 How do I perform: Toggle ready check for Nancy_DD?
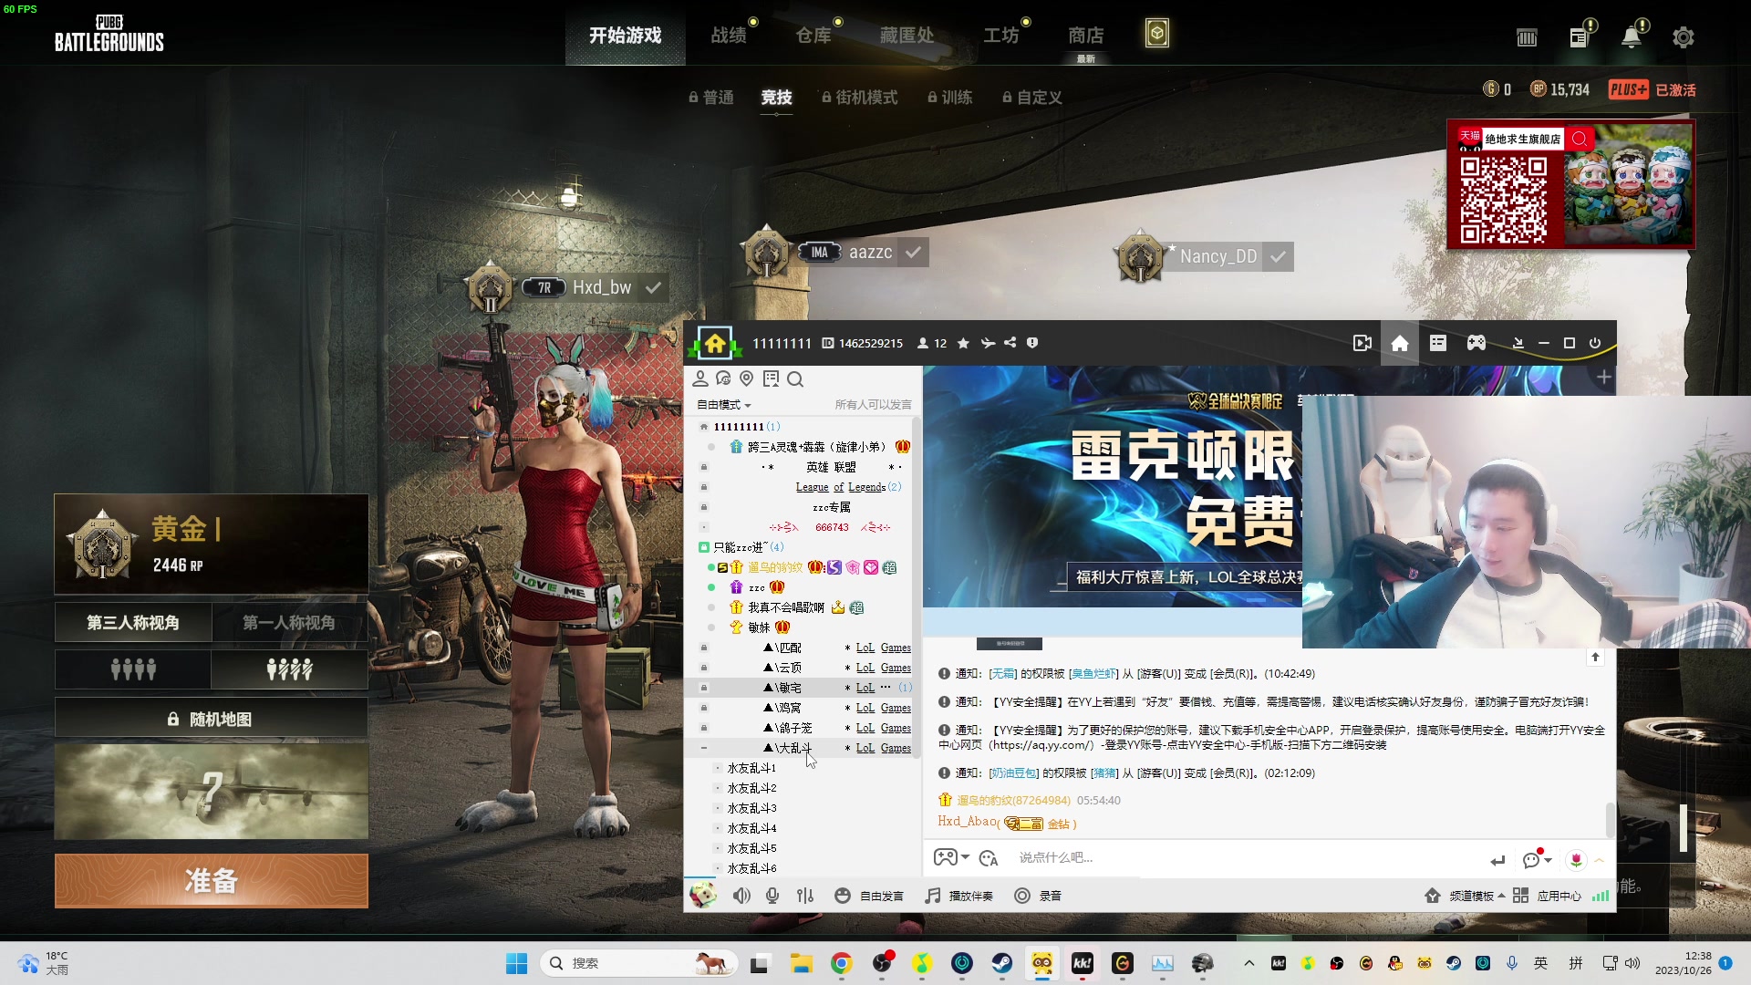coord(1279,257)
